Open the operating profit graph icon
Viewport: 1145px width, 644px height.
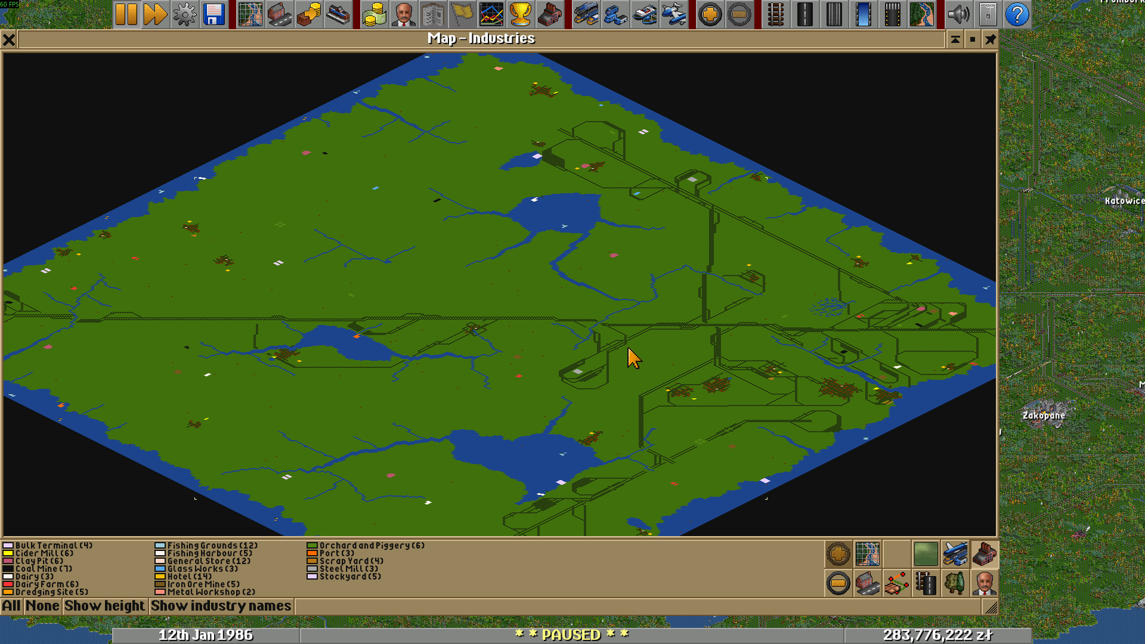pos(491,14)
